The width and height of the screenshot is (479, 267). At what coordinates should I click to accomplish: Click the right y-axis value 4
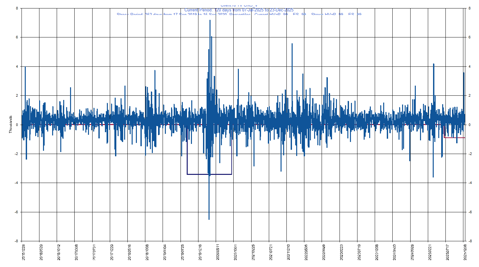point(469,67)
